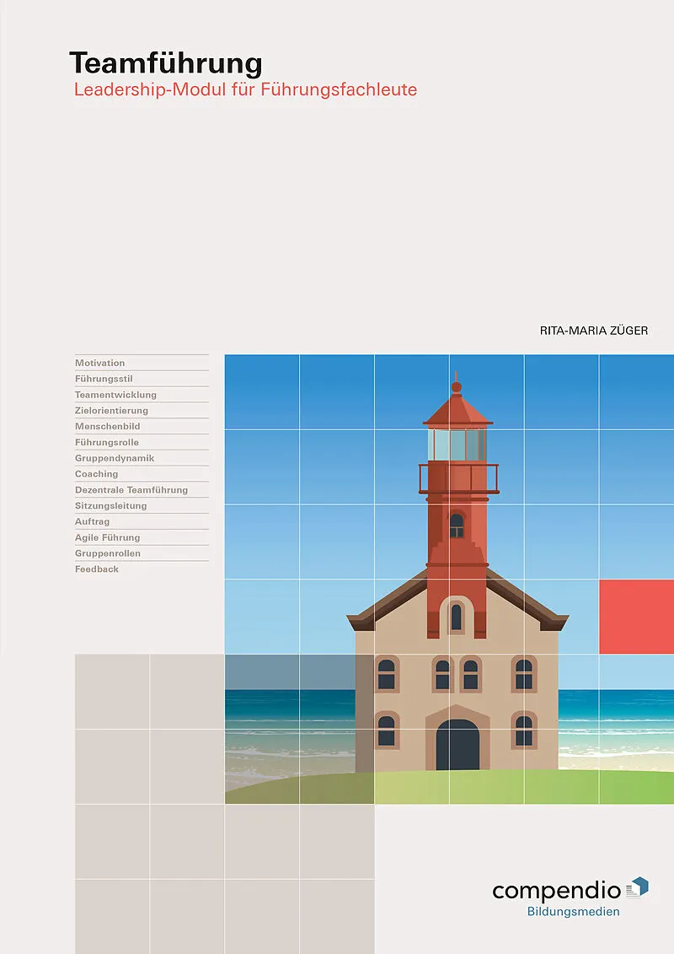Click the Coaching topic label
This screenshot has height=954, width=674.
tap(96, 474)
